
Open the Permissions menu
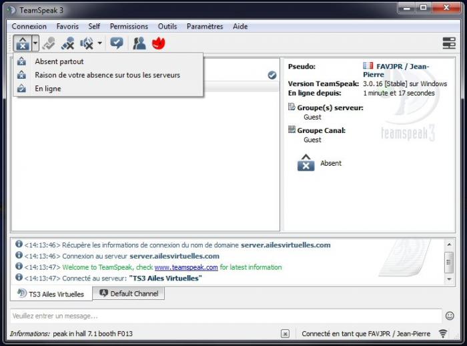coord(129,27)
